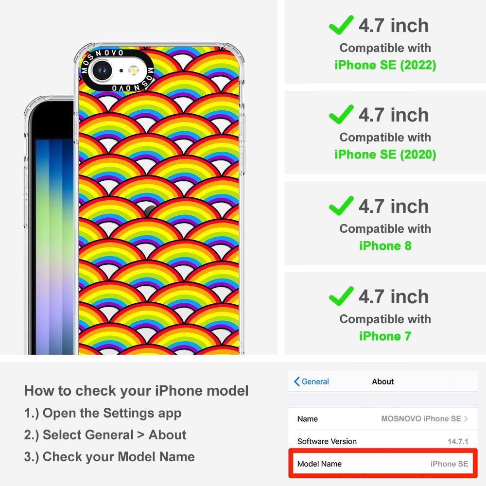Click the green checkmark beside iPhone 7
486x486 pixels.
[341, 296]
